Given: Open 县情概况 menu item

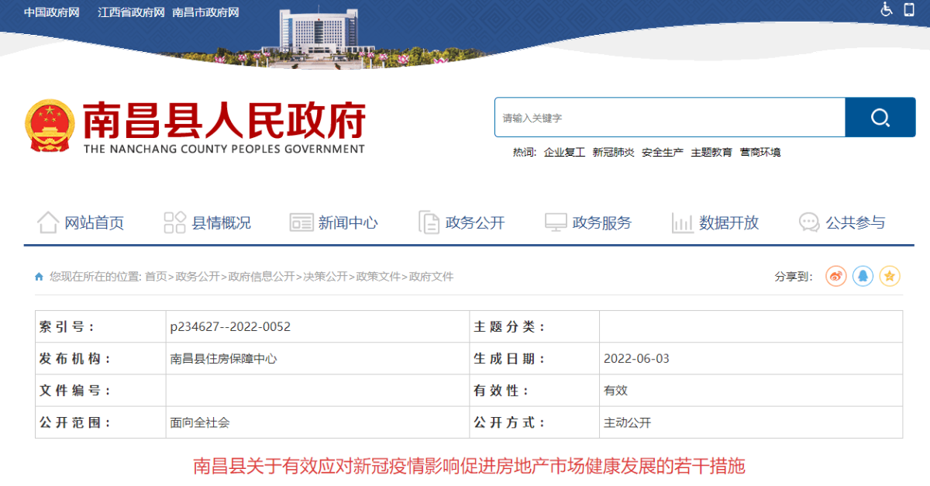Looking at the screenshot, I should pos(221,223).
